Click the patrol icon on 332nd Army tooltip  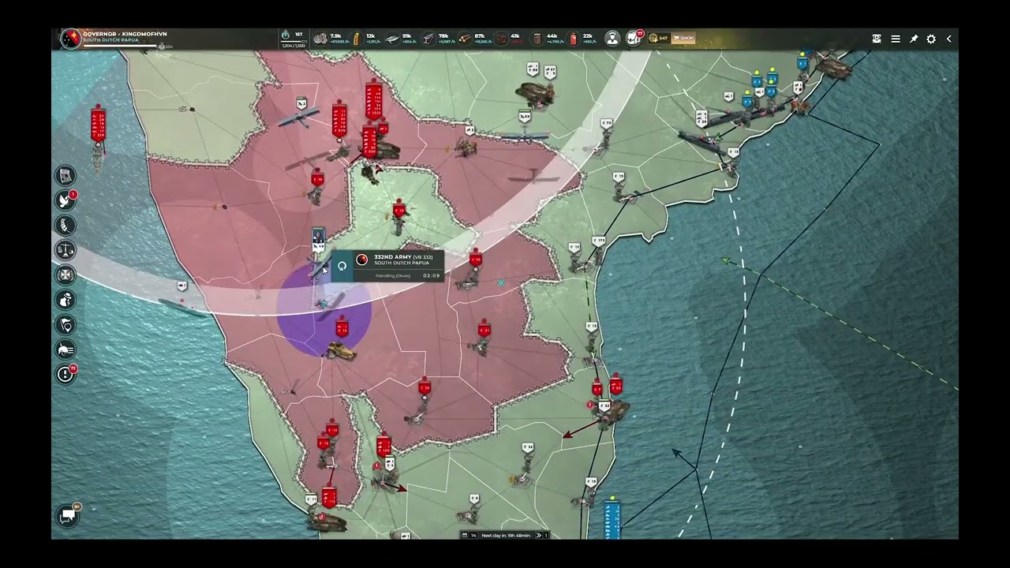click(342, 266)
